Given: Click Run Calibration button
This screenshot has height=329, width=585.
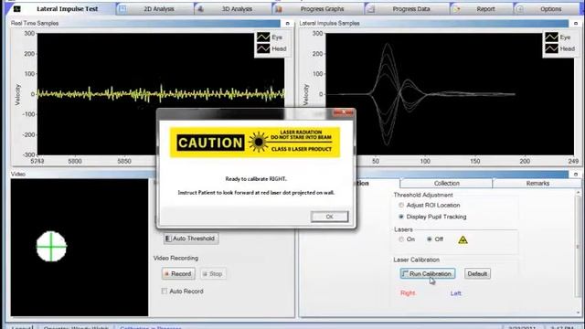Looking at the screenshot, I should [428, 274].
